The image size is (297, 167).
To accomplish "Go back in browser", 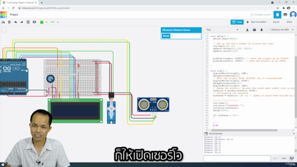I will pos(3,8).
